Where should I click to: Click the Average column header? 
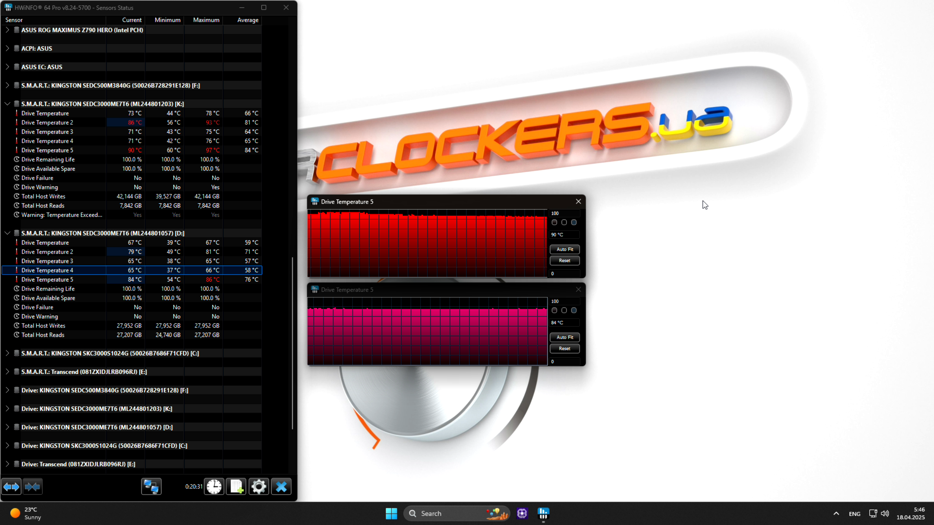[248, 20]
